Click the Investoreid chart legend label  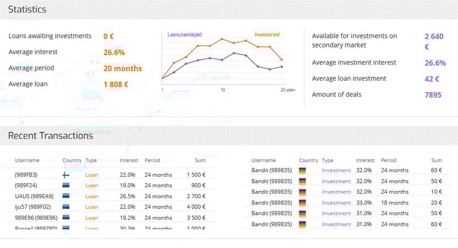[x=267, y=34]
